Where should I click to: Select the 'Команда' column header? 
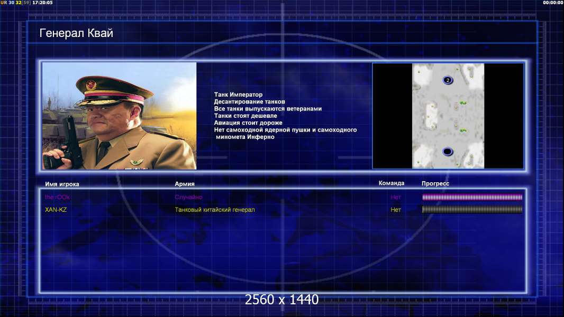392,183
